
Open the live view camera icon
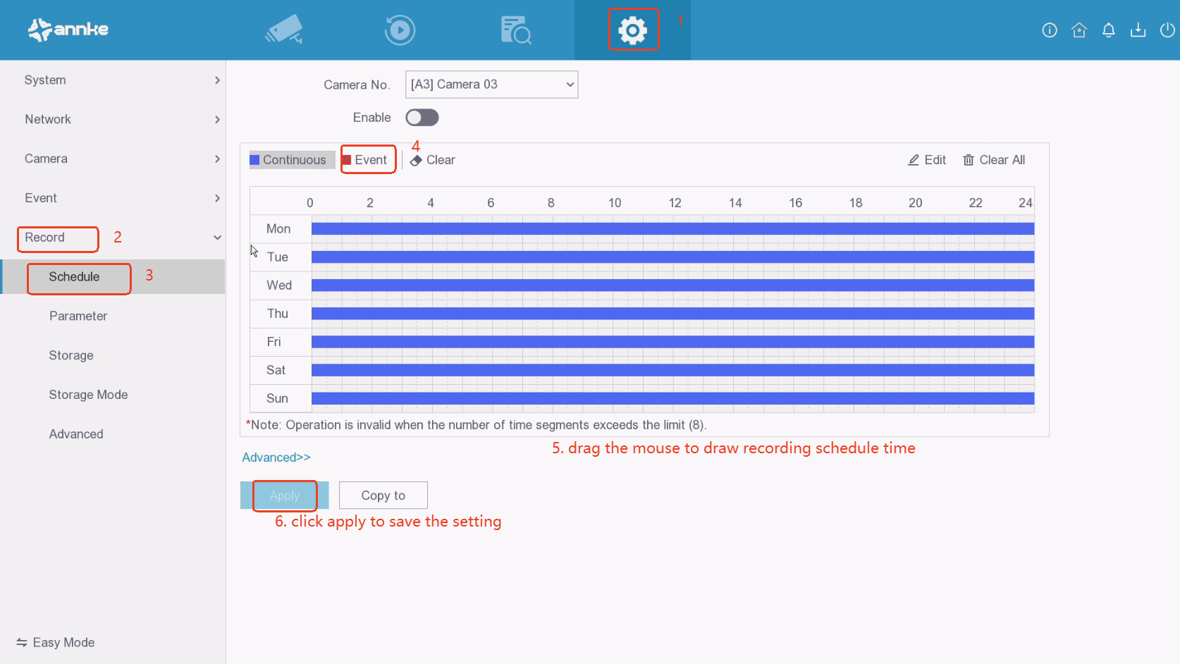(x=283, y=30)
